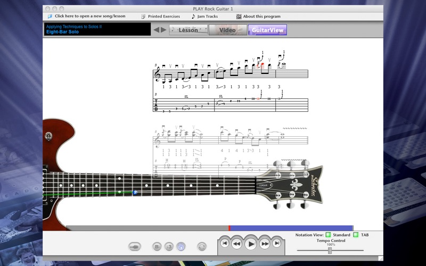426x266 pixels.
Task: Open About this program
Action: point(261,16)
